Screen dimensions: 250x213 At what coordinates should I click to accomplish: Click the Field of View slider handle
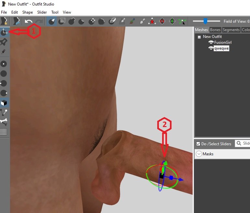pyautogui.click(x=205, y=21)
